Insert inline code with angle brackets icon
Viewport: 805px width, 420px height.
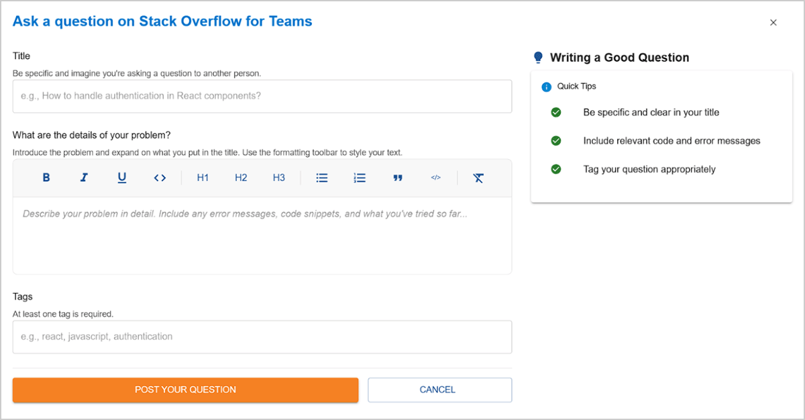click(x=160, y=178)
